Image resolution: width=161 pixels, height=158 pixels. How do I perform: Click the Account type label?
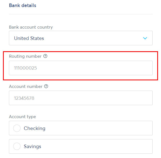(x=22, y=117)
